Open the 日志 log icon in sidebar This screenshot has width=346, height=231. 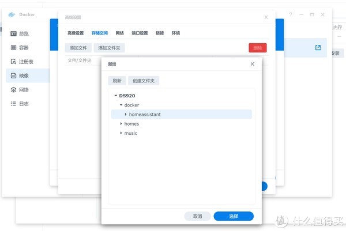(x=13, y=104)
